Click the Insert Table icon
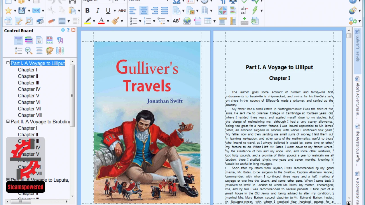Screen dimensions: 365x205 pyautogui.click(x=208, y=21)
